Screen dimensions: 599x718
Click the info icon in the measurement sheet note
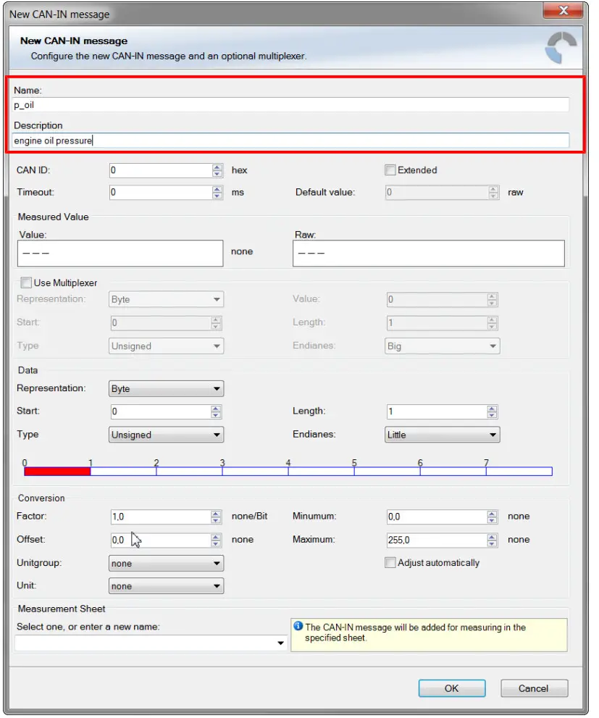tap(298, 626)
